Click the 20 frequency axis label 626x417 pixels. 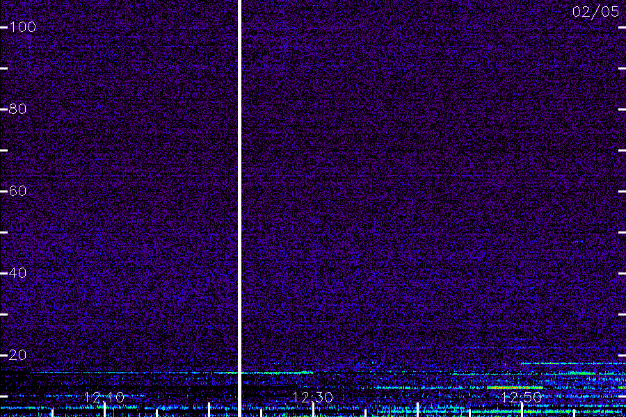[17, 354]
